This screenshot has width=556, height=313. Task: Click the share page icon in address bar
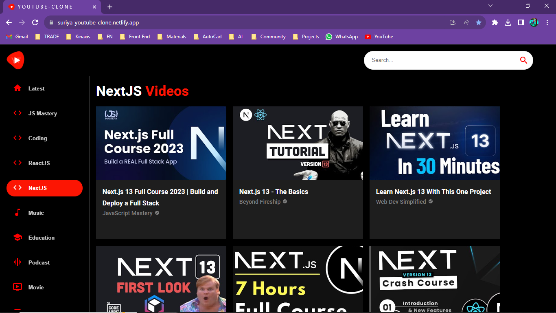[466, 22]
